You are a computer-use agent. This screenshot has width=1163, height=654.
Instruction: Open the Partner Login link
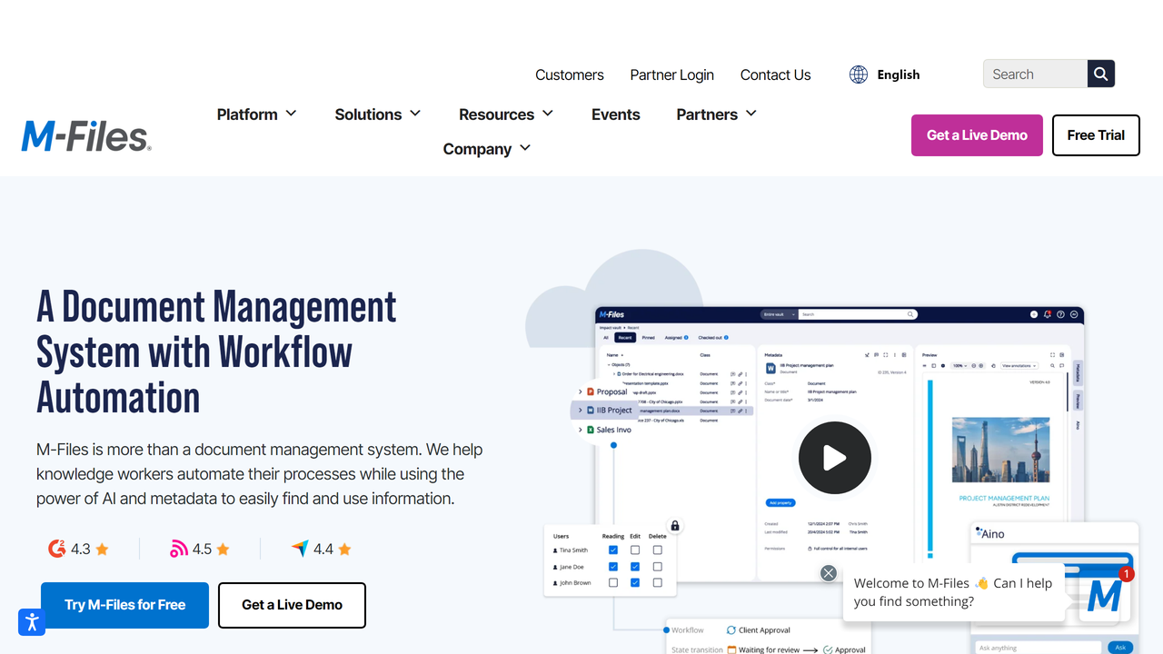(x=672, y=74)
